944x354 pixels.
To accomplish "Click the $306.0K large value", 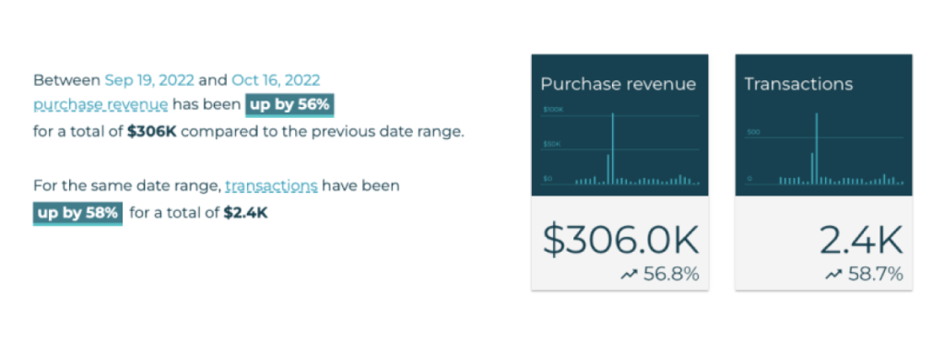I will pos(620,239).
